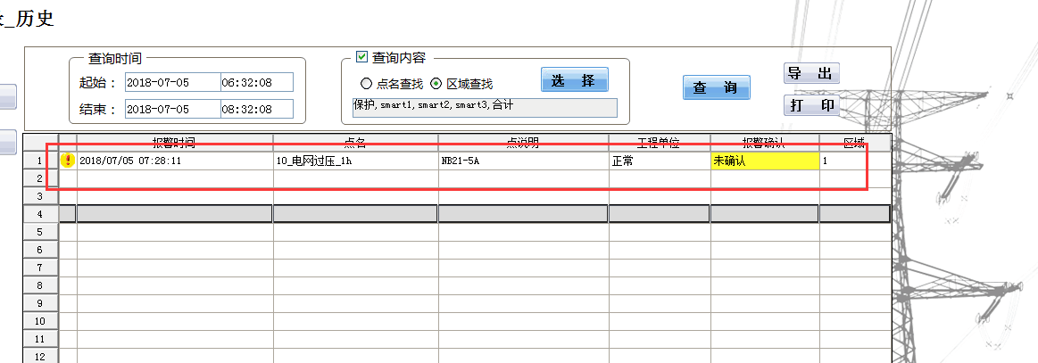Click the end date field
The height and width of the screenshot is (363, 1038).
pyautogui.click(x=172, y=109)
